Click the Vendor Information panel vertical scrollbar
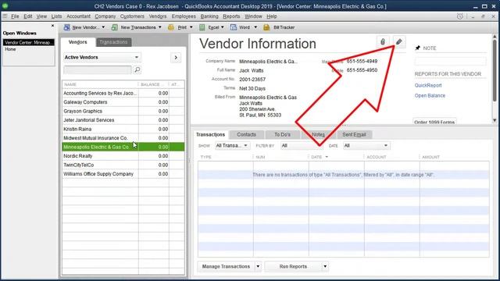 pyautogui.click(x=495, y=79)
